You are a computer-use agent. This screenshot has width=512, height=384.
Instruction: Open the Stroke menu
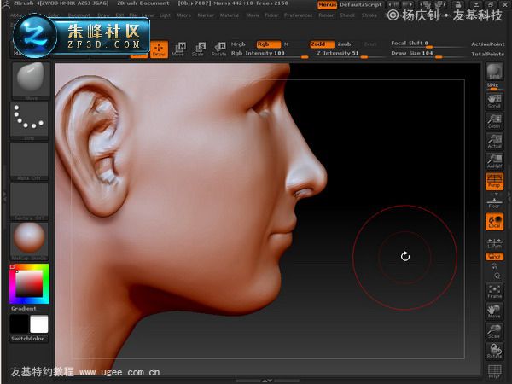tap(369, 15)
